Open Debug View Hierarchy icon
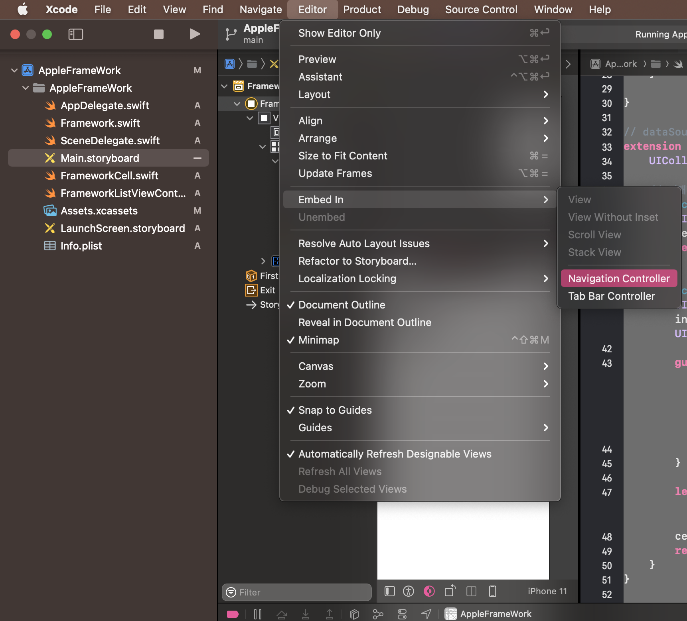This screenshot has height=621, width=687. point(354,614)
